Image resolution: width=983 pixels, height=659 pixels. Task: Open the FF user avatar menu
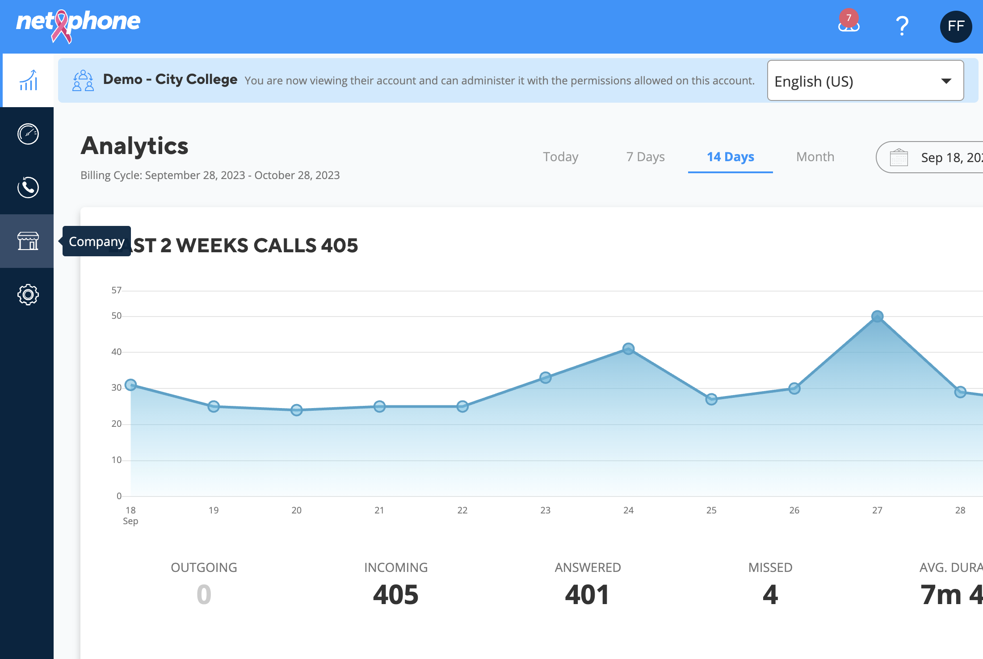point(956,26)
